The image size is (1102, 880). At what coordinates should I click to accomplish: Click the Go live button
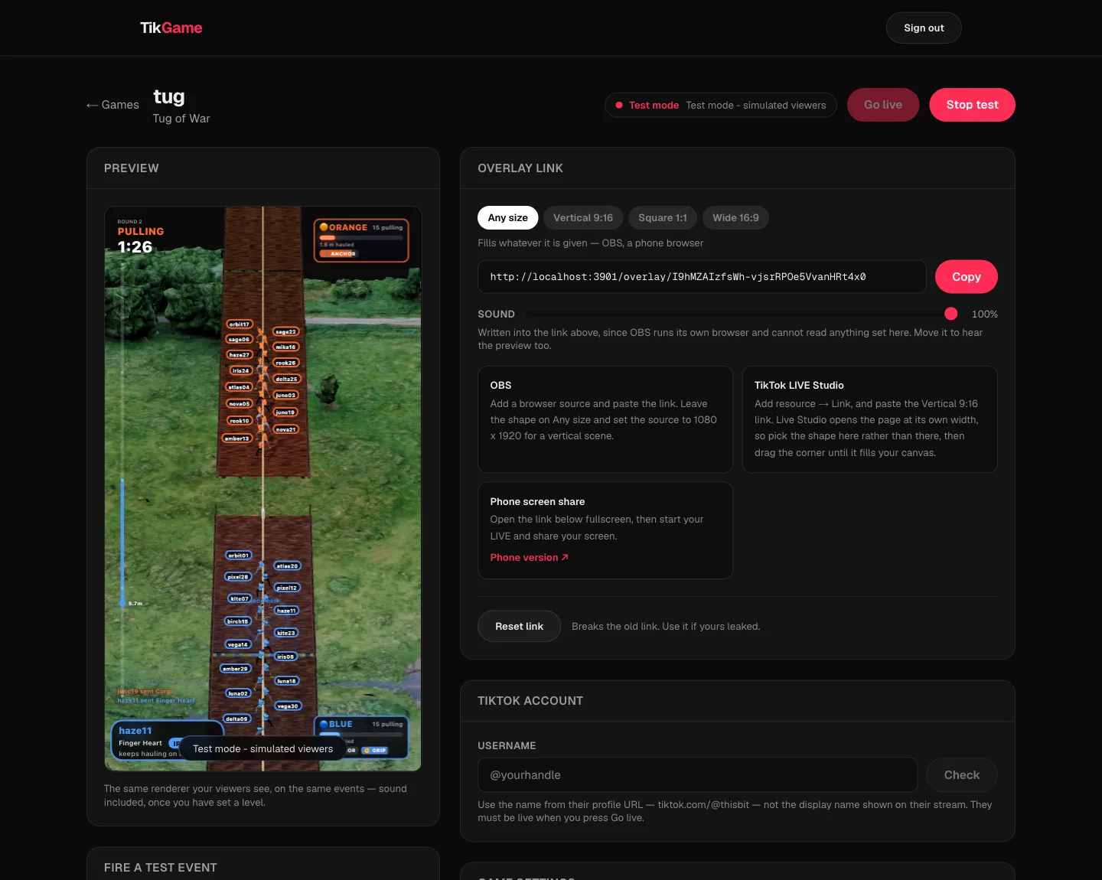click(x=883, y=105)
